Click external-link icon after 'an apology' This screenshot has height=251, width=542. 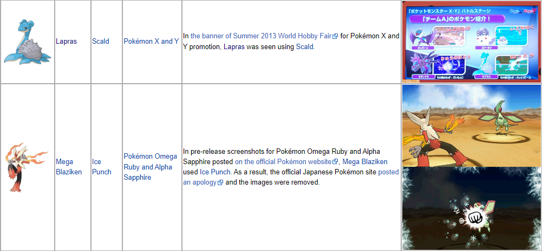[220, 183]
